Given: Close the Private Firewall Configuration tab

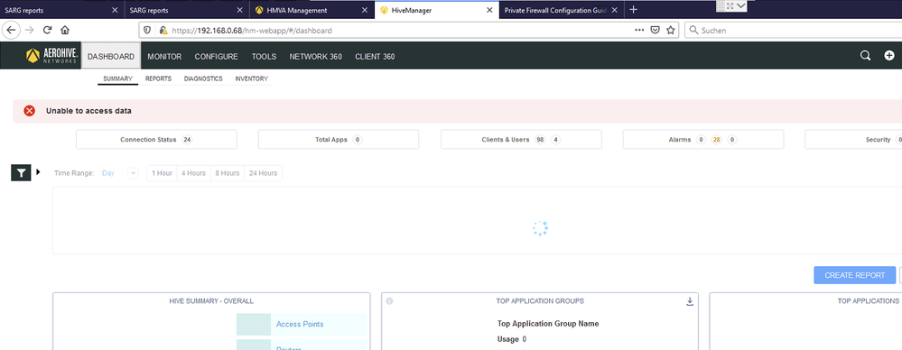Looking at the screenshot, I should click(614, 10).
